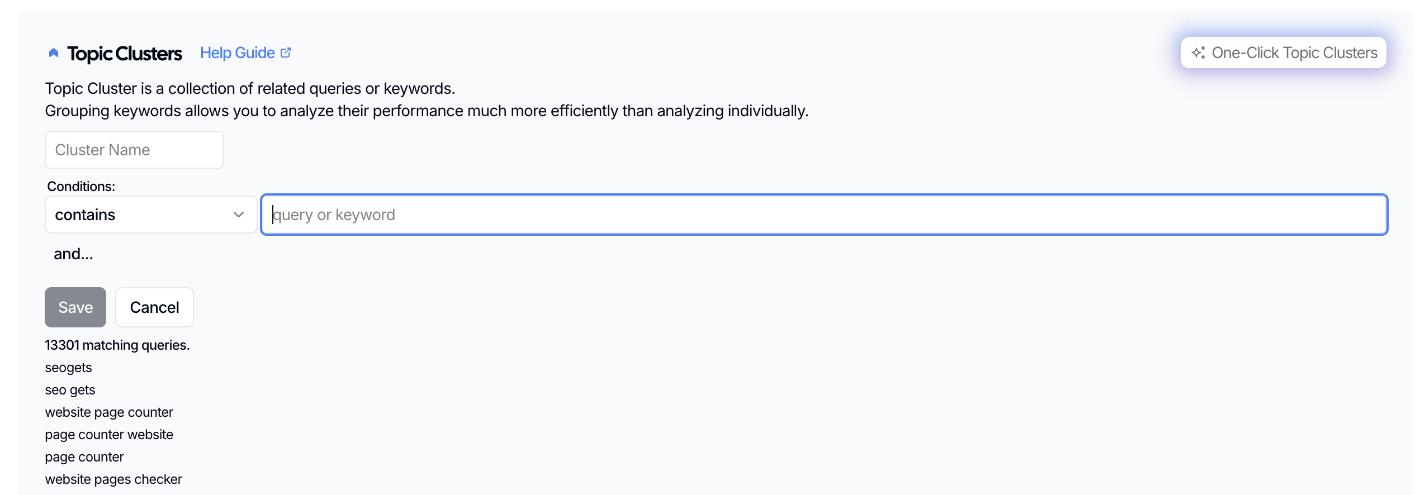
Task: Click the sparkle icon in One-Click button
Action: [x=1198, y=53]
